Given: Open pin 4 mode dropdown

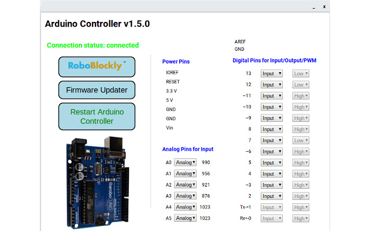Looking at the screenshot, I should pos(271,174).
